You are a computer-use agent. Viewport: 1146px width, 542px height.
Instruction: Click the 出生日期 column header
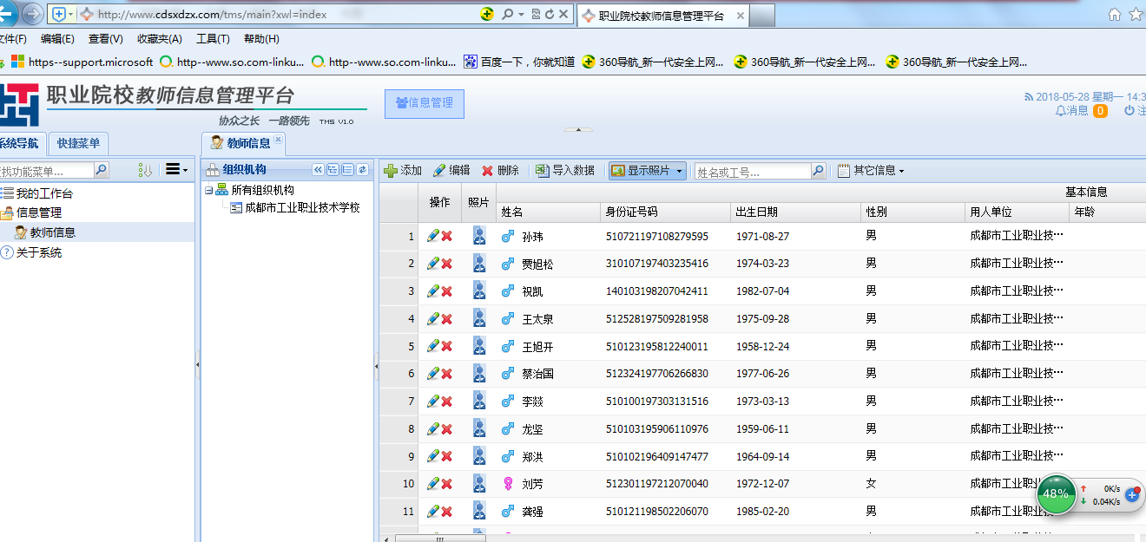pyautogui.click(x=795, y=212)
